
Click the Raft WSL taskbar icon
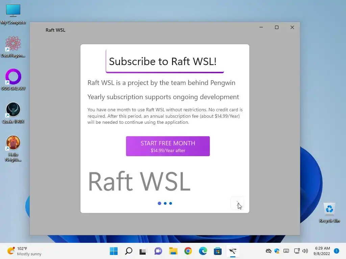232,251
